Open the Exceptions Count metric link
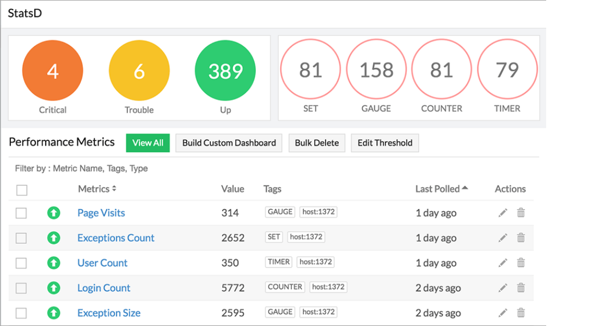 point(116,238)
